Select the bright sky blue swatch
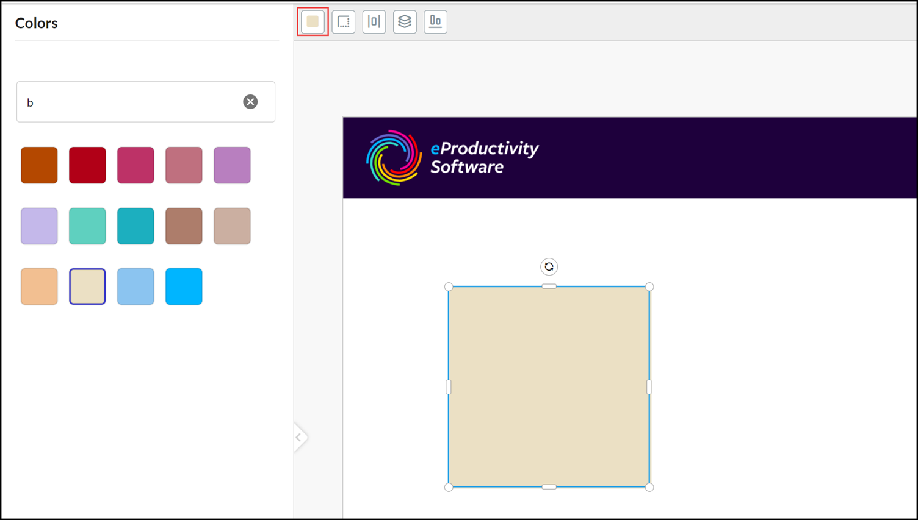Screen dimensions: 918x520 [x=184, y=287]
